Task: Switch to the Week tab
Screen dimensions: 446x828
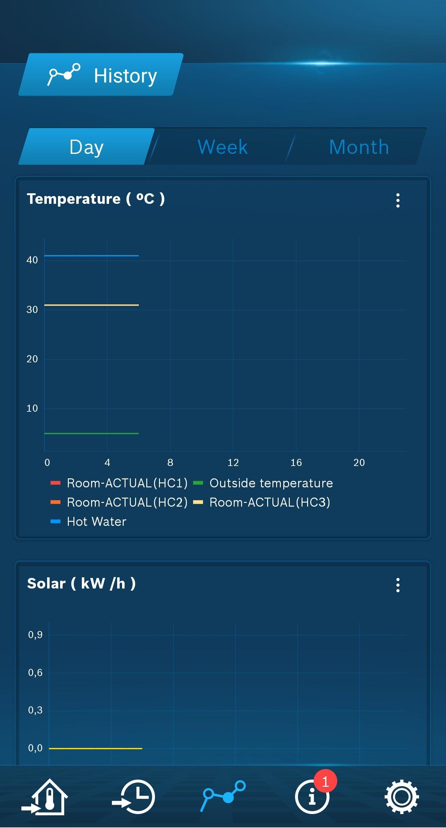Action: click(x=223, y=147)
